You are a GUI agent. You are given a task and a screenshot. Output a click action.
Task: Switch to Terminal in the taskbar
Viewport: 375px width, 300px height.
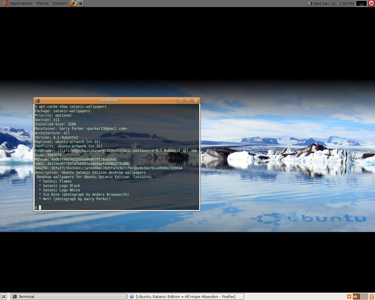click(x=68, y=296)
